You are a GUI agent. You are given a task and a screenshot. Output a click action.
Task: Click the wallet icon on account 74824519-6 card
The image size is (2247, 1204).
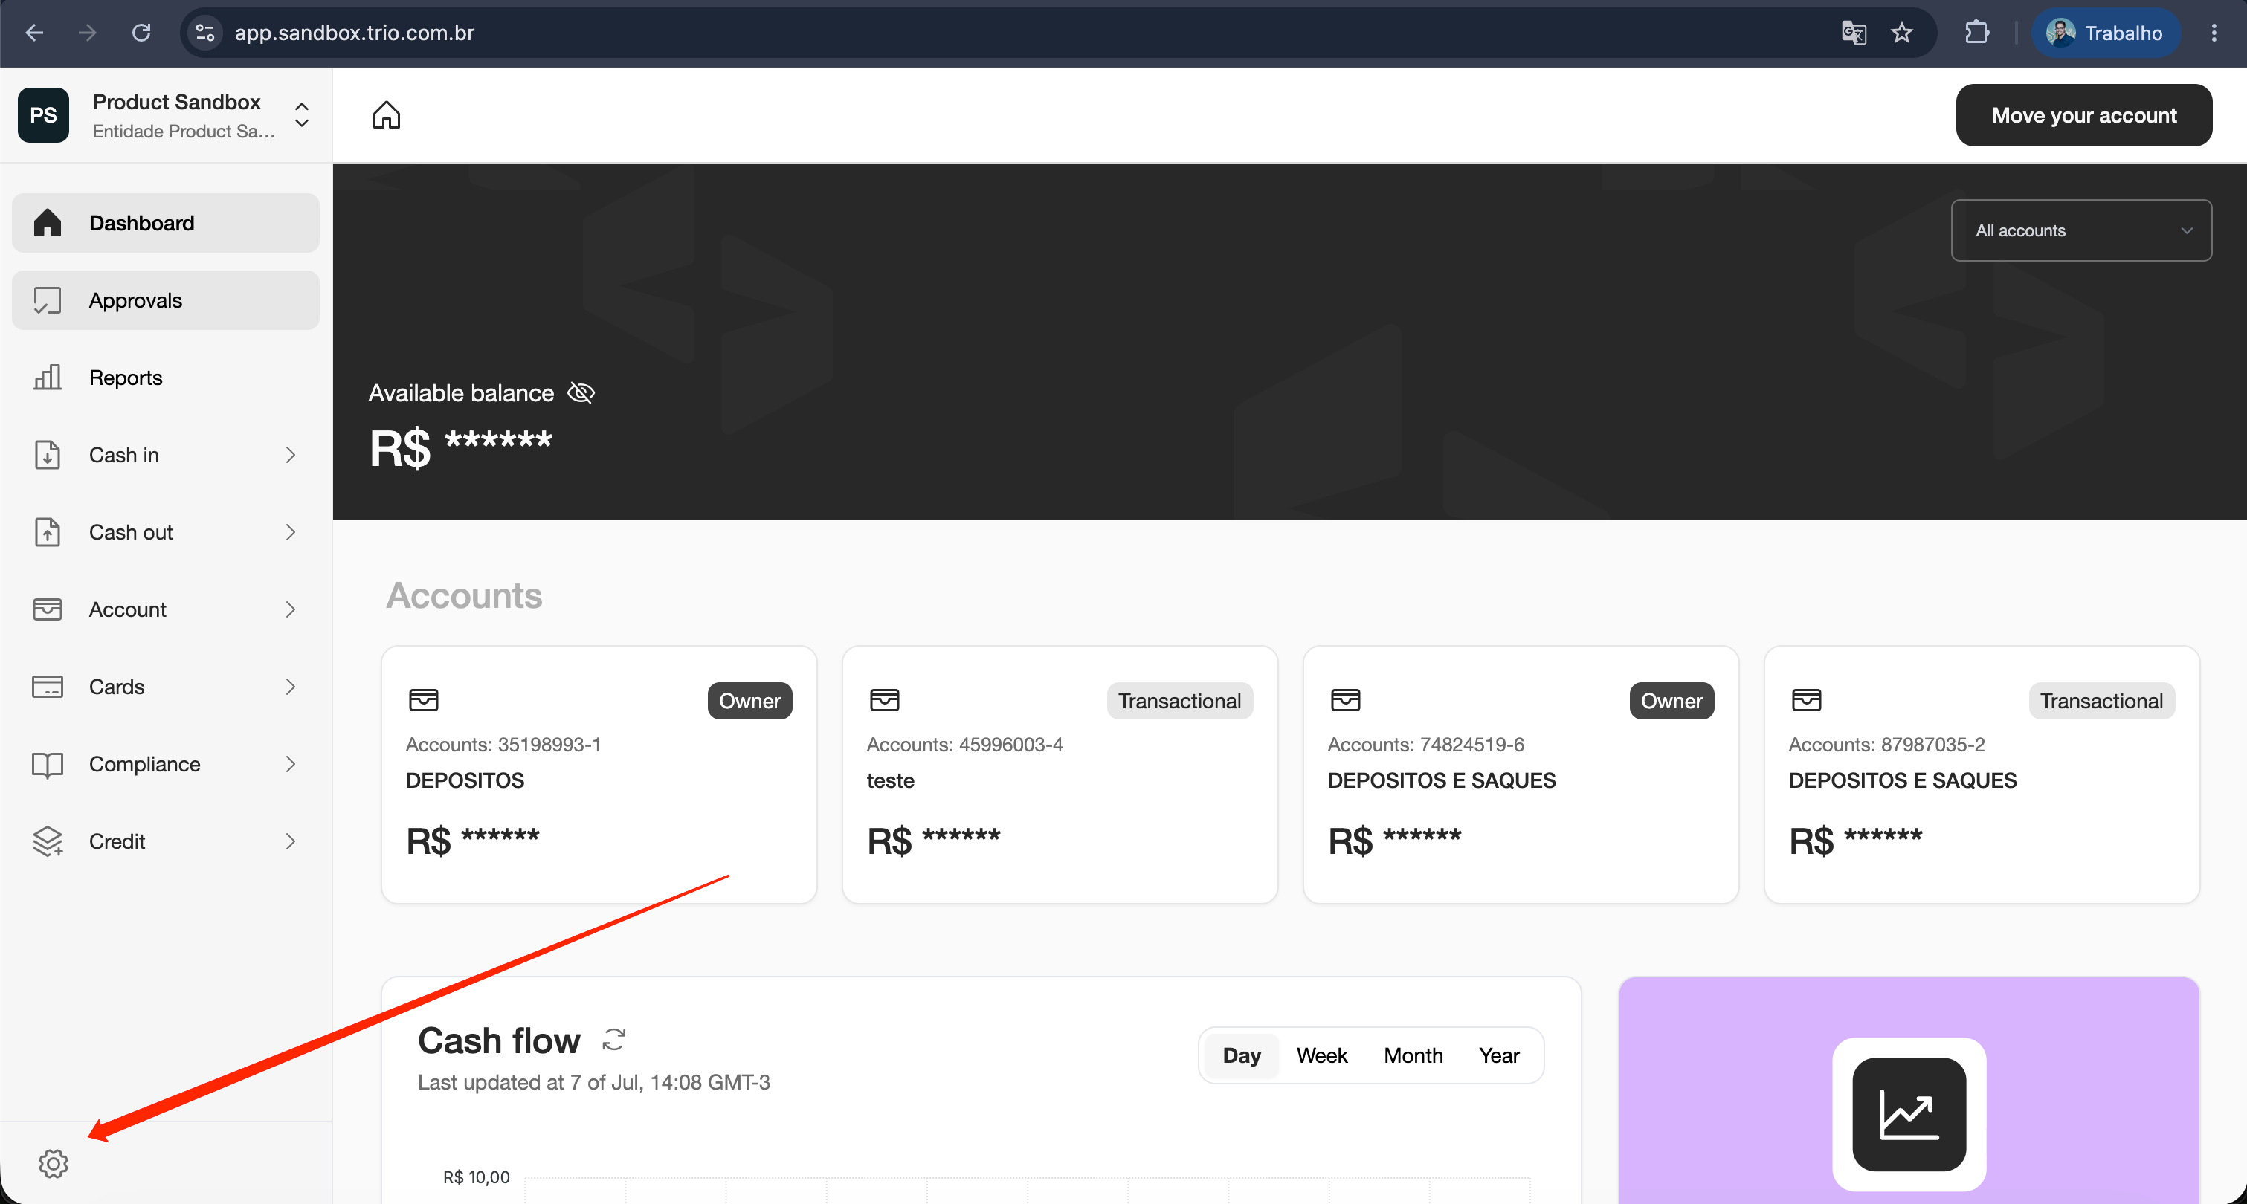[1345, 699]
